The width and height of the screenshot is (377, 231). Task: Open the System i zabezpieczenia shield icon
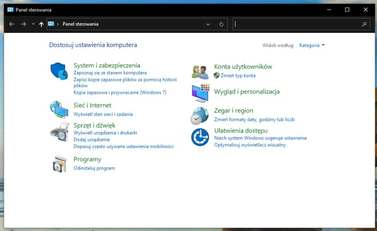click(59, 71)
